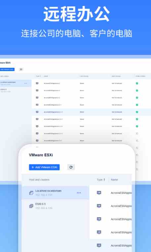Screen dimensions: 151x252
Task: Click the large Host and clusters column header
Action: 39,180
